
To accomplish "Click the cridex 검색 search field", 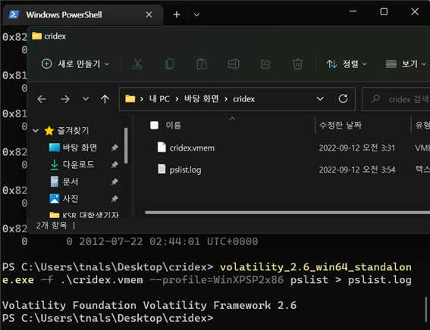I will coord(397,99).
